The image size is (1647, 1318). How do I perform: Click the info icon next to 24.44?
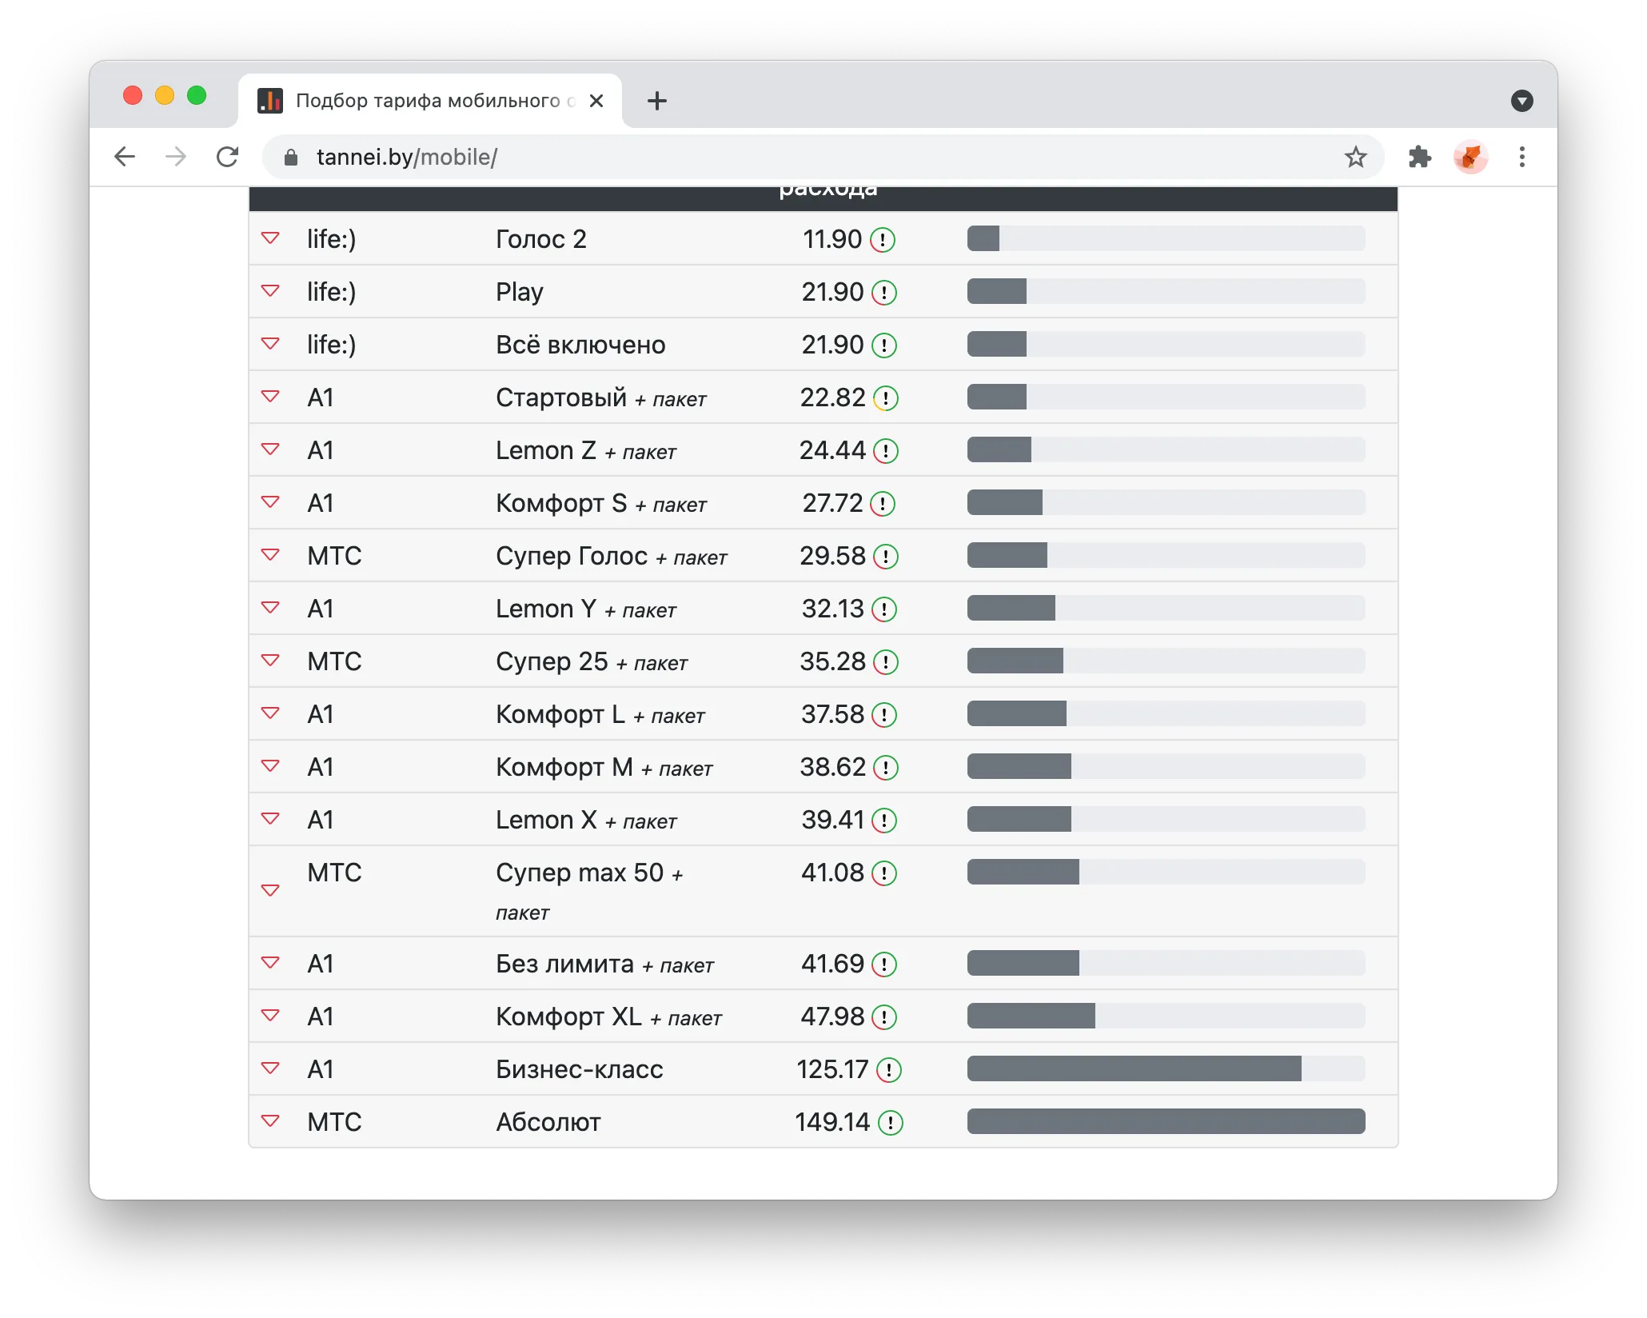[x=885, y=450]
